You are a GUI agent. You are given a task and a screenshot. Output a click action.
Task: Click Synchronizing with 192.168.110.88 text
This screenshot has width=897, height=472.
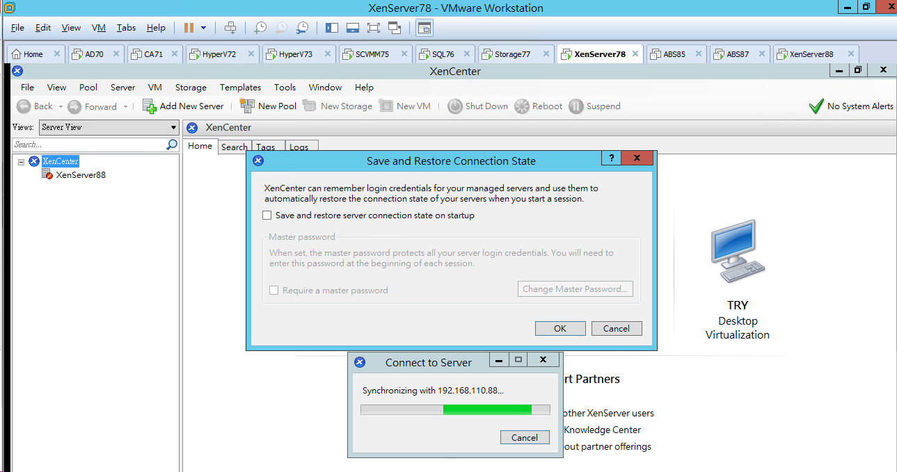tap(433, 391)
